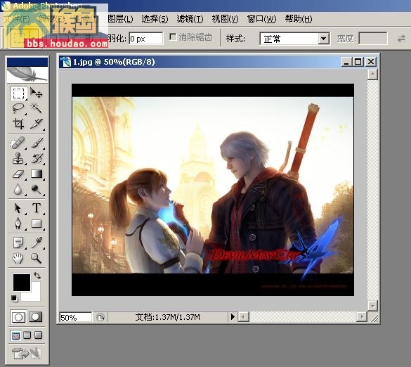Click the horizontal scrollbar left arrow
The width and height of the screenshot is (411, 367).
click(x=244, y=317)
